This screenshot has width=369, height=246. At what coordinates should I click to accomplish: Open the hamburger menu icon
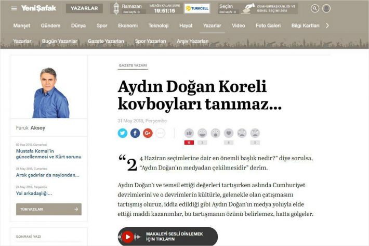14,8
